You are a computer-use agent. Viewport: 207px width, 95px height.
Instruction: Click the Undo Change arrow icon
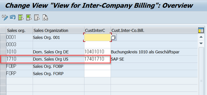pyautogui.click(x=13, y=17)
